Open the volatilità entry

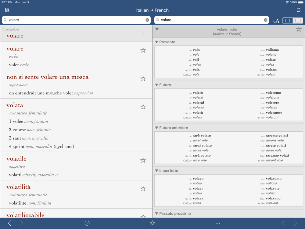[76, 194]
